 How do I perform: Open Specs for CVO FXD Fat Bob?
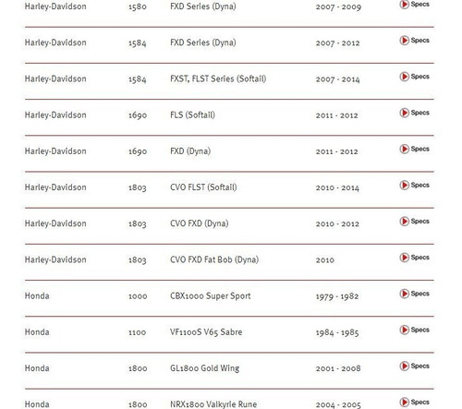click(414, 258)
